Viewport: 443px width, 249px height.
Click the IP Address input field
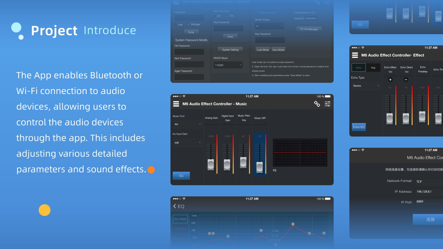(x=429, y=192)
